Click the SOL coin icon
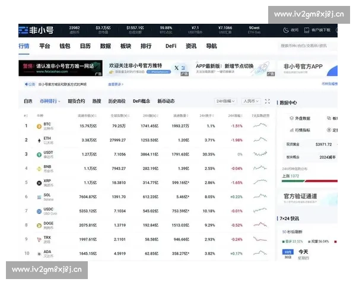This screenshot has width=356, height=285. click(x=39, y=197)
